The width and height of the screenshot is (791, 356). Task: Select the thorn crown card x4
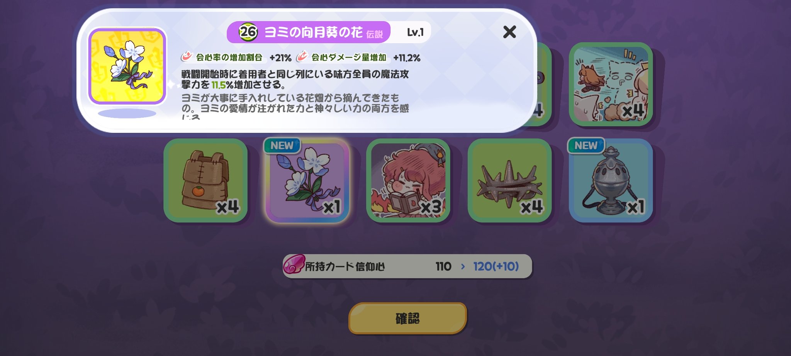click(509, 180)
